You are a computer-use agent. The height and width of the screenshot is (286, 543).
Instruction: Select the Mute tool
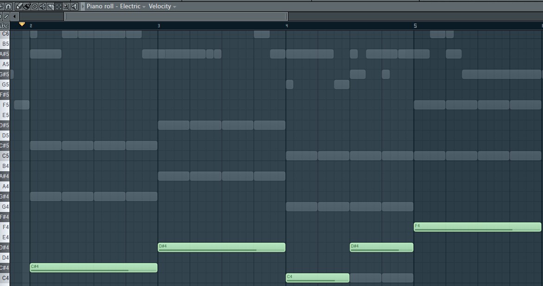pos(43,6)
